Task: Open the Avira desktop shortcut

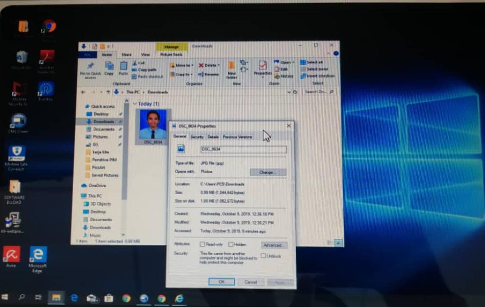Action: point(11,255)
